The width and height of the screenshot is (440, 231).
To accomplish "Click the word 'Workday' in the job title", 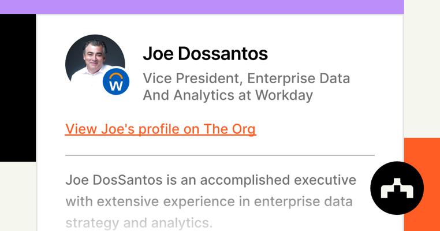I will click(x=284, y=95).
